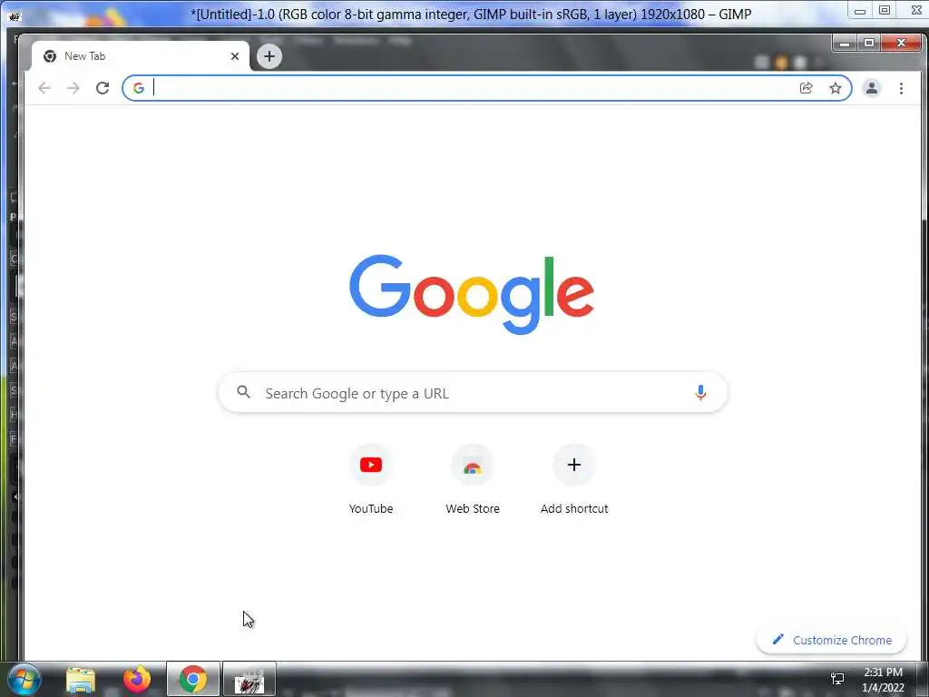Start voice search with microphone icon
The width and height of the screenshot is (929, 697).
click(x=700, y=392)
